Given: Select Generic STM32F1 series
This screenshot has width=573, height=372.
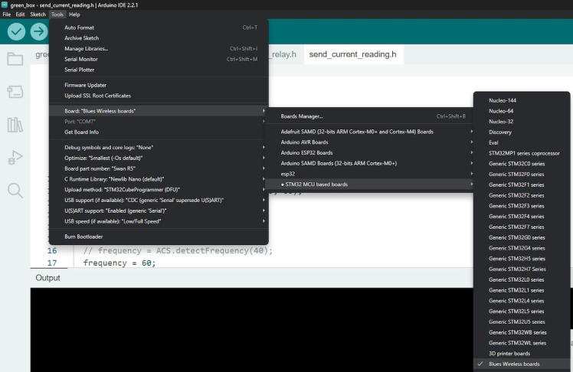Looking at the screenshot, I should tap(522, 184).
